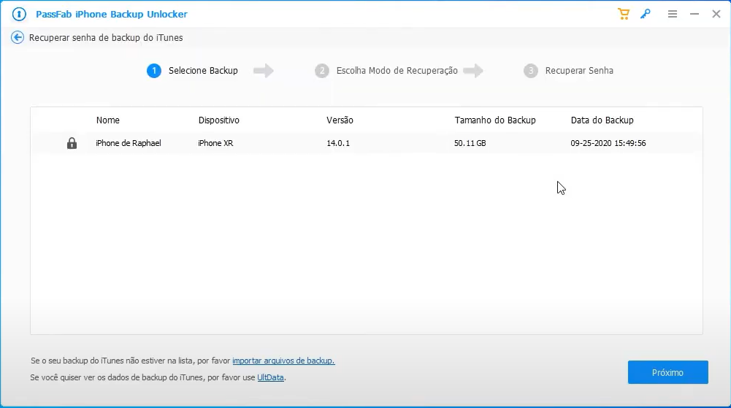Open the hamburger menu
The height and width of the screenshot is (408, 731).
(x=673, y=14)
